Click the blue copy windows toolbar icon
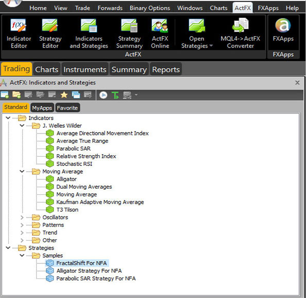306x298 pixels. click(x=76, y=95)
